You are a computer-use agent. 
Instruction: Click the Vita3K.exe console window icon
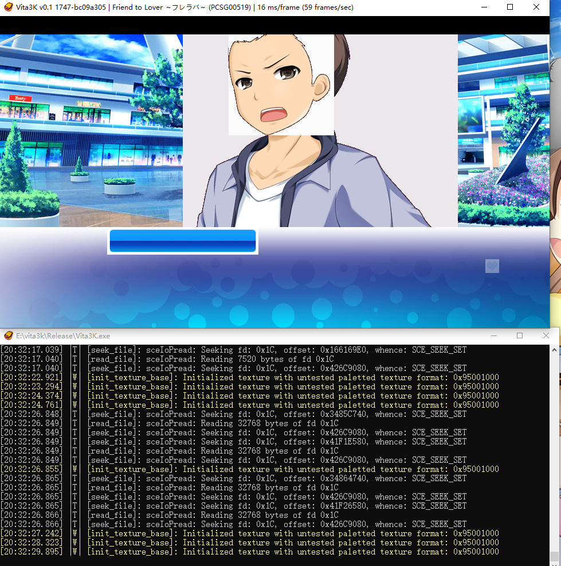click(x=8, y=335)
